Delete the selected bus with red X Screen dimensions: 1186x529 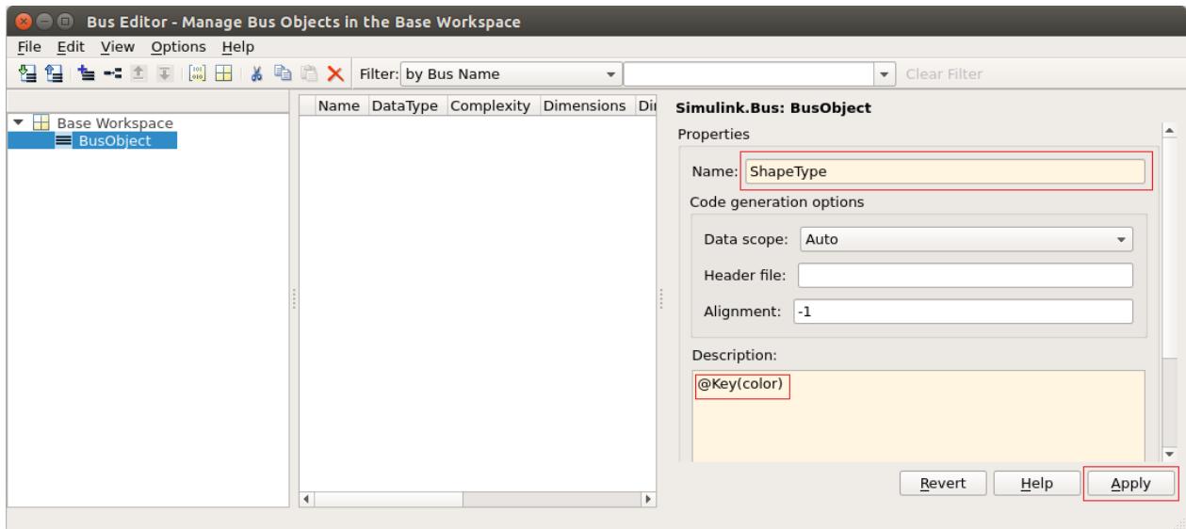[x=335, y=73]
